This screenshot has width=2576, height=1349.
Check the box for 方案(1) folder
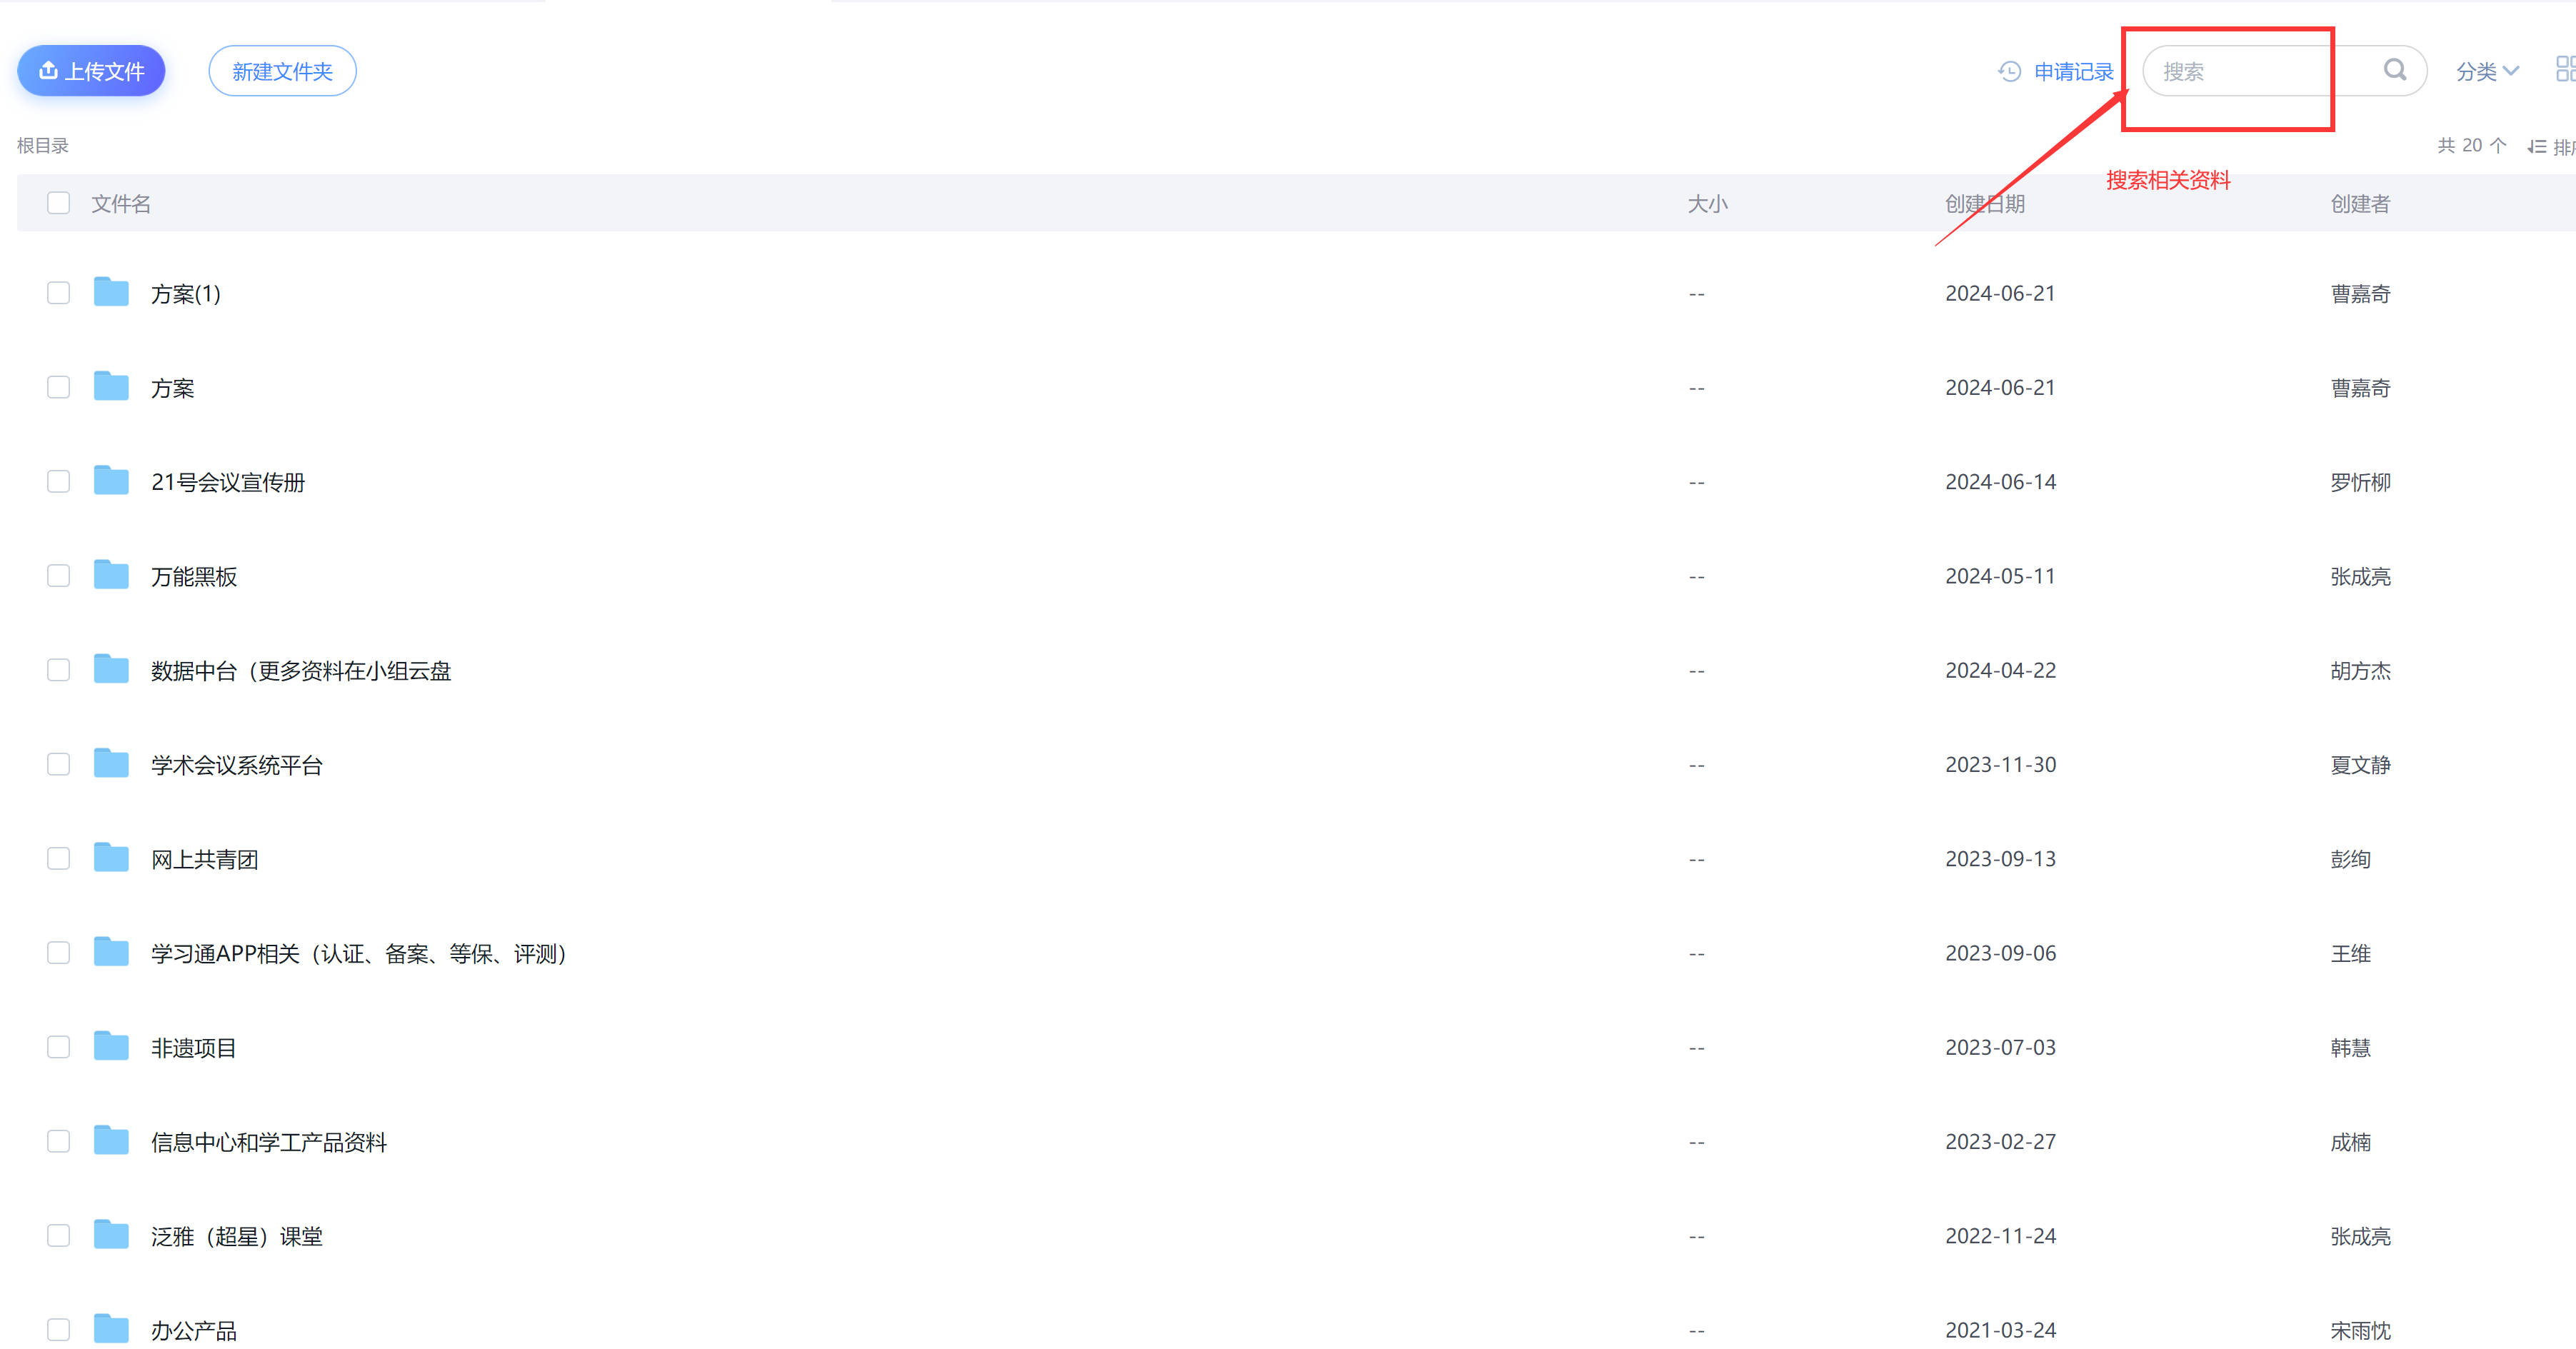click(x=59, y=293)
